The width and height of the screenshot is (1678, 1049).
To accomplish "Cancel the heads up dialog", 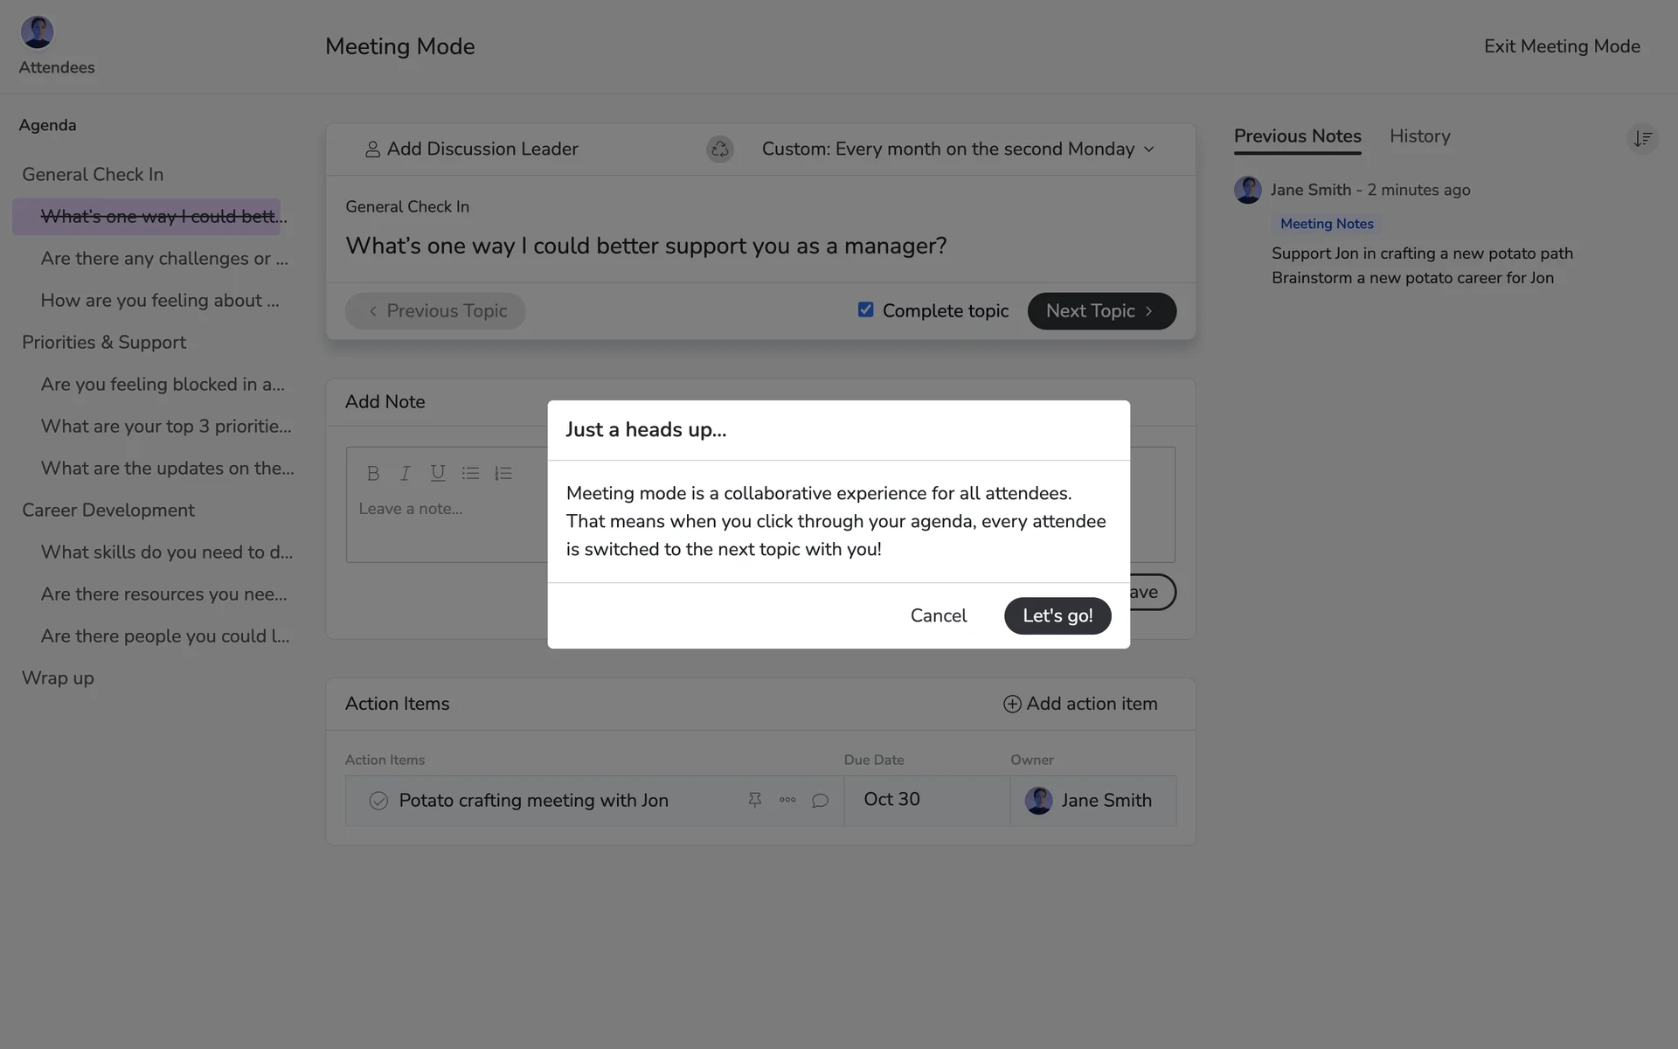I will point(938,615).
